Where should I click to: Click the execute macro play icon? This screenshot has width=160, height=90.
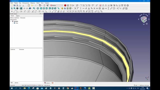coord(73,5)
